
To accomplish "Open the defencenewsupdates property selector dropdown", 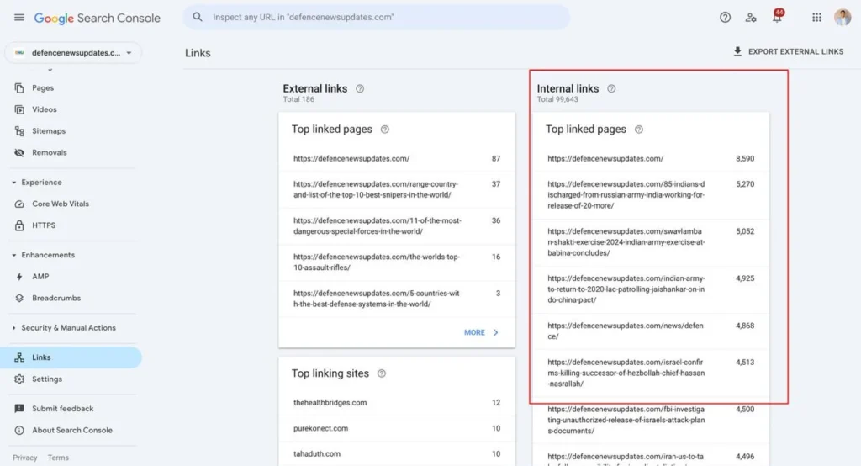I will pos(74,53).
